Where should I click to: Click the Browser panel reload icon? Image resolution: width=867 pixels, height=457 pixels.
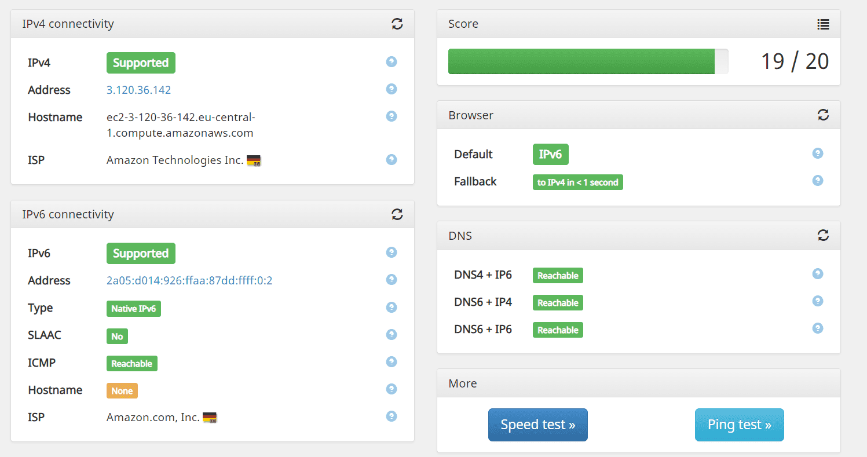[823, 115]
